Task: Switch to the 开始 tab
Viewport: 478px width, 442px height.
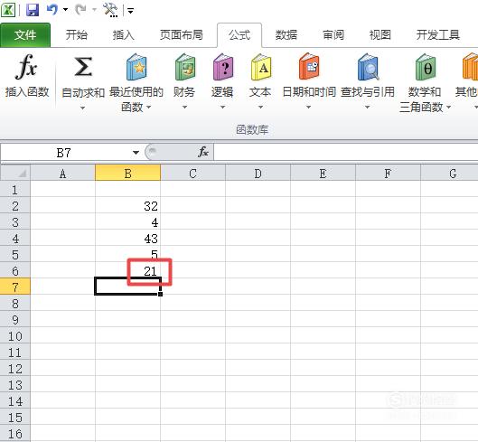Action: pyautogui.click(x=77, y=35)
